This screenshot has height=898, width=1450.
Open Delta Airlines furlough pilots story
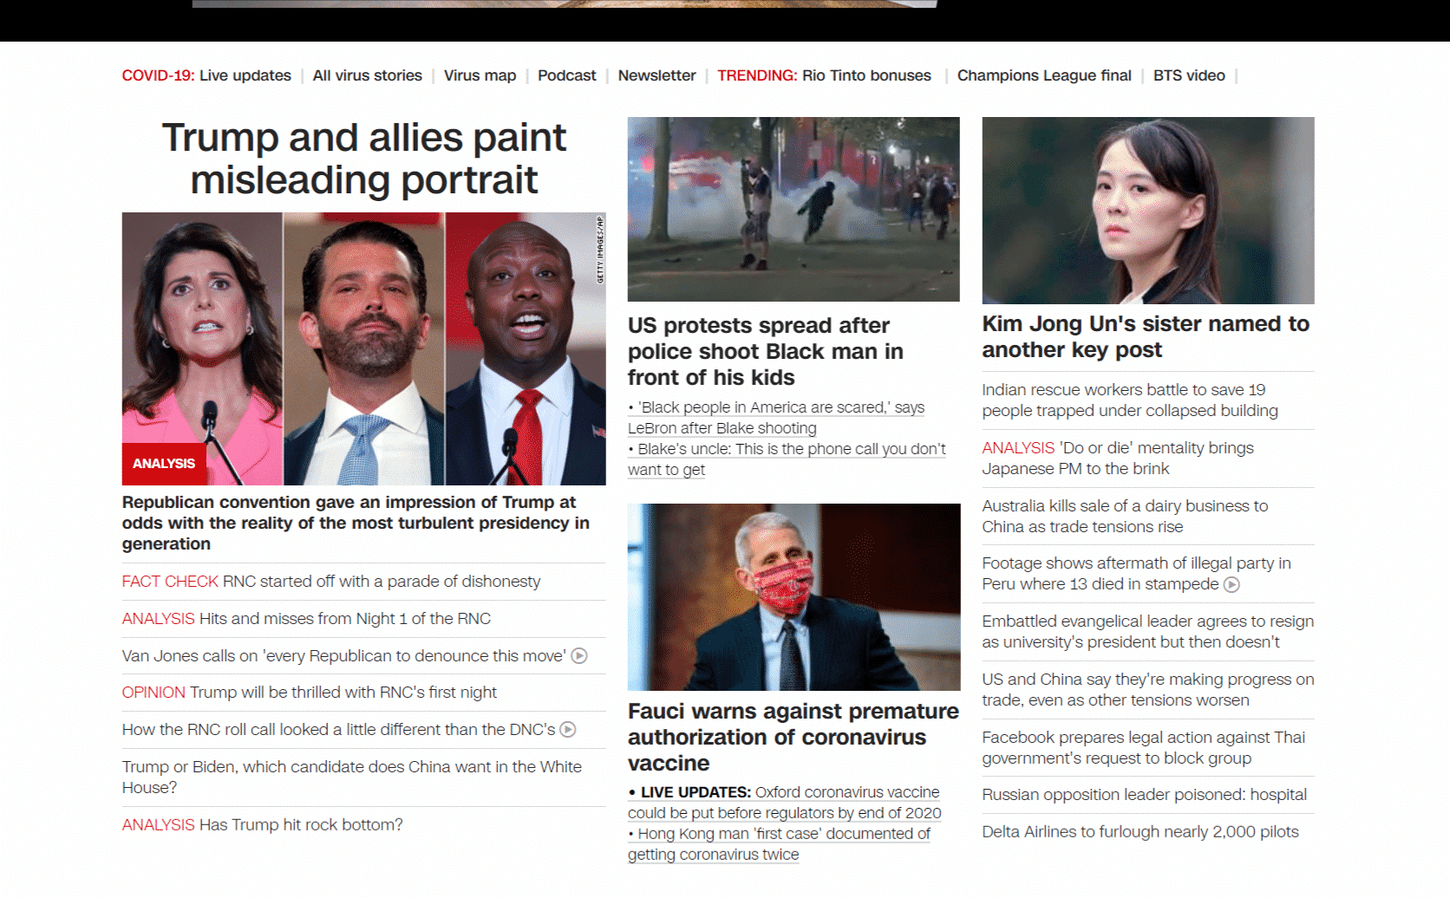[1140, 832]
